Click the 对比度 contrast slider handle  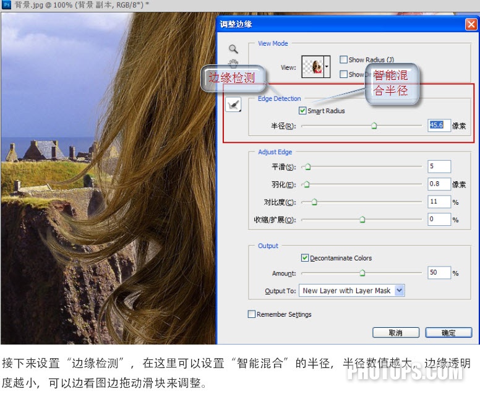[314, 202]
